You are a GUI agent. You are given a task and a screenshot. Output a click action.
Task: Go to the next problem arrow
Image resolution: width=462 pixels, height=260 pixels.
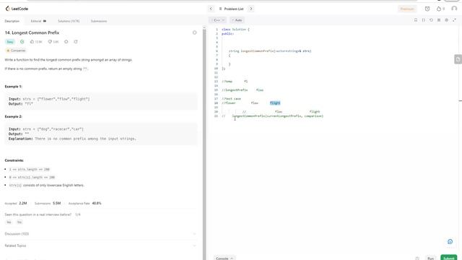[251, 9]
